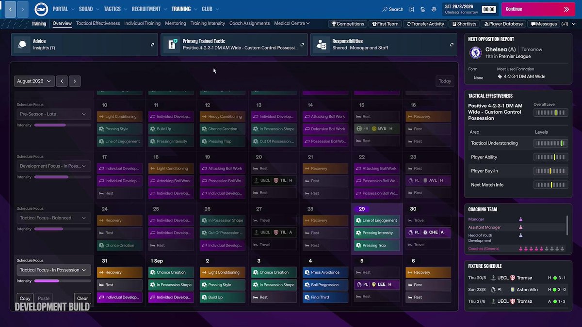
Task: Go back with the left arrow
Action: pos(10,9)
